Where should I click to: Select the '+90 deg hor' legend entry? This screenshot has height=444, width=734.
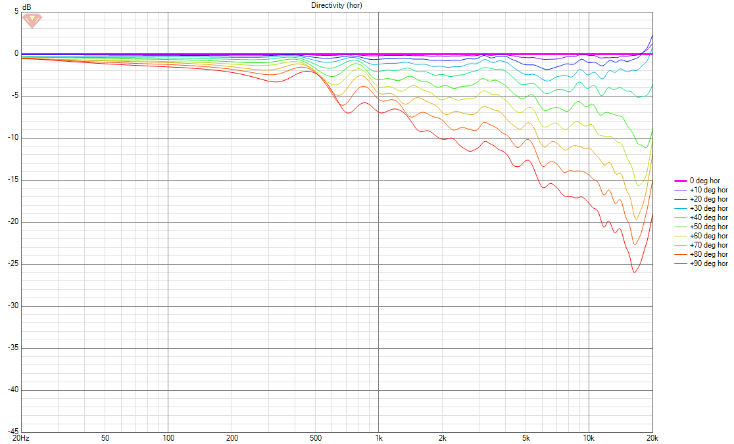(x=700, y=263)
